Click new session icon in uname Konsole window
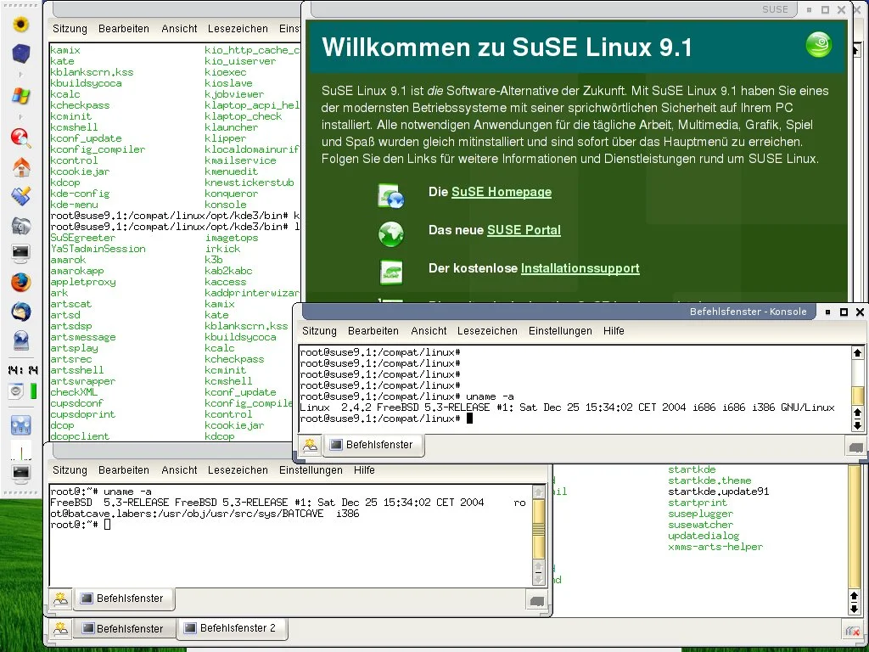This screenshot has height=652, width=869. pyautogui.click(x=311, y=444)
